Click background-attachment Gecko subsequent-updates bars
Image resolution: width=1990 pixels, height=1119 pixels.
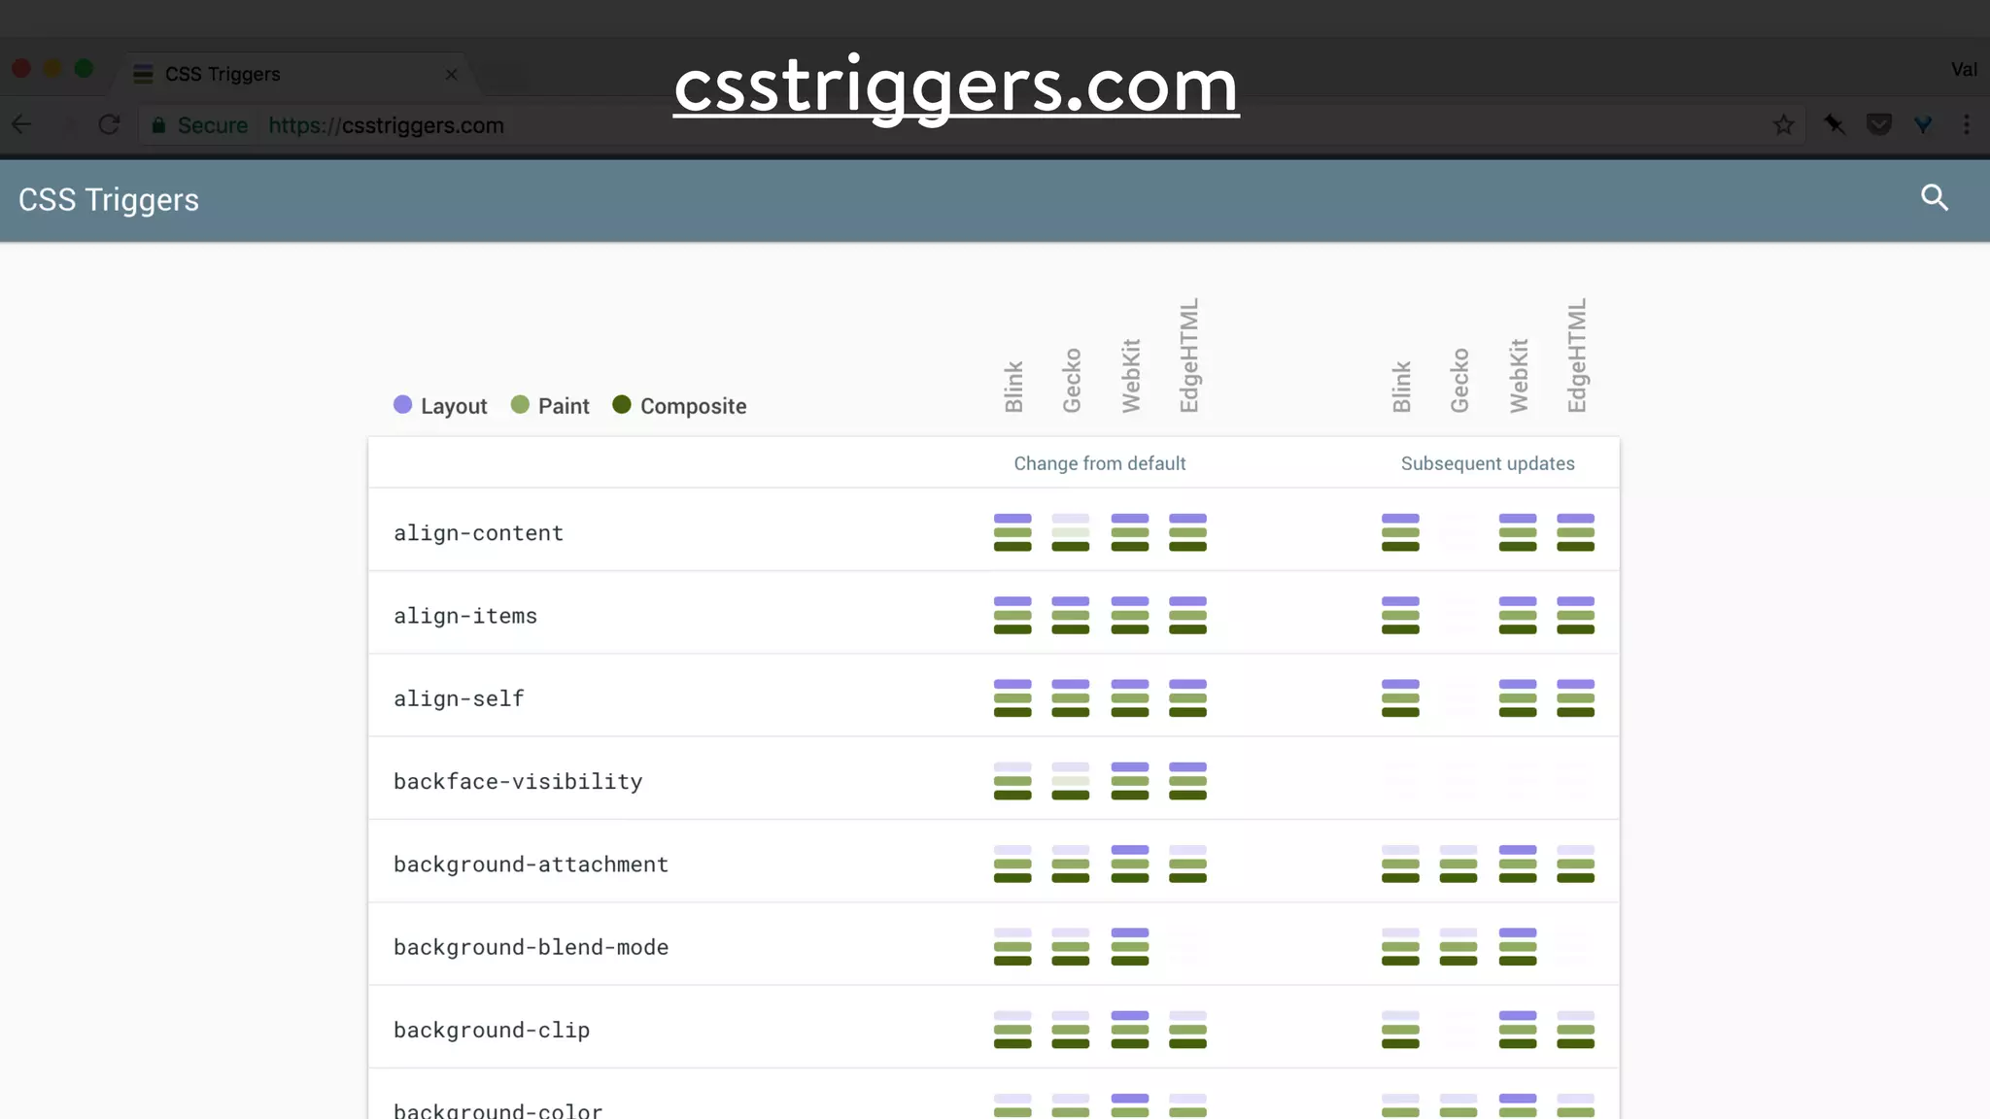click(1458, 864)
